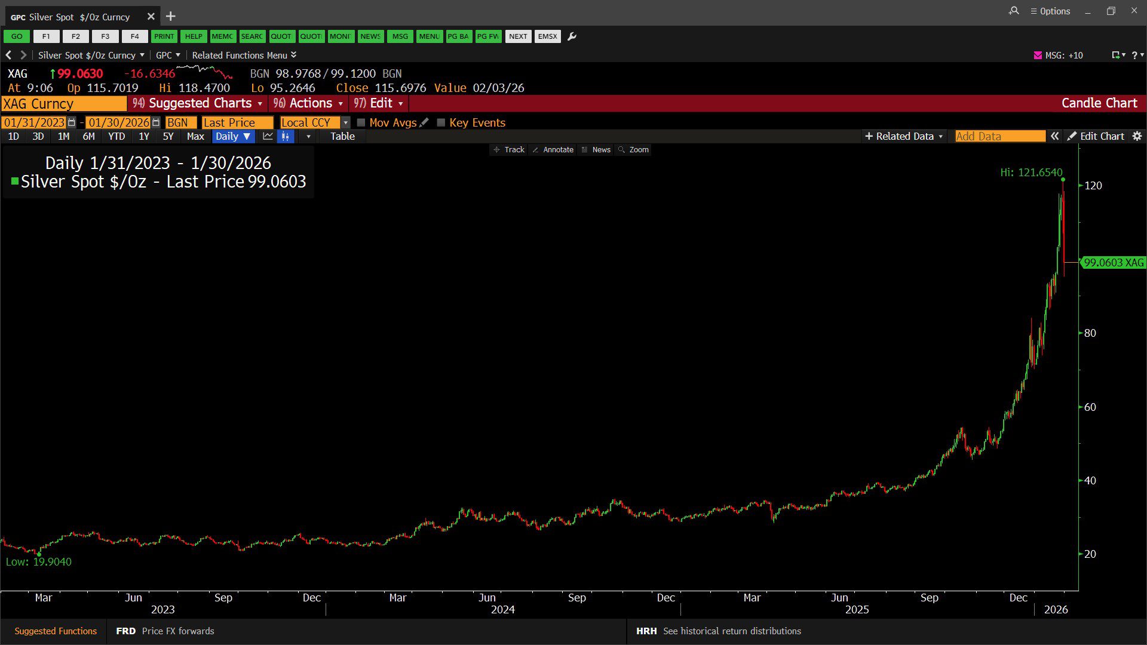Click the XAG Curncy security field
This screenshot has height=645, width=1147.
64,103
